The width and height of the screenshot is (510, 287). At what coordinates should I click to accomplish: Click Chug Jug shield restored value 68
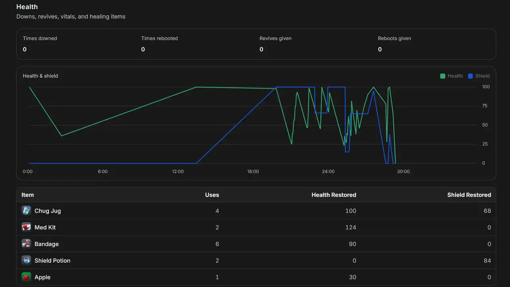coord(487,210)
